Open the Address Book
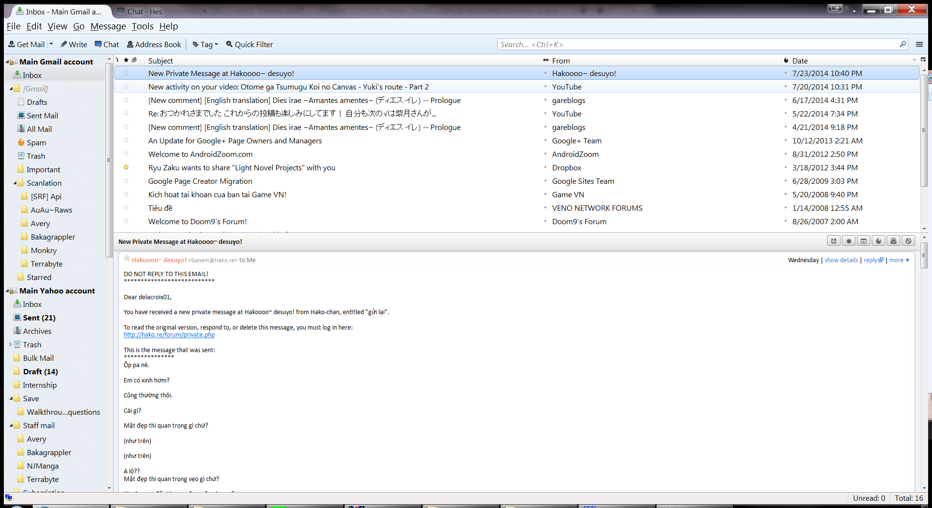932x508 pixels. pos(154,44)
